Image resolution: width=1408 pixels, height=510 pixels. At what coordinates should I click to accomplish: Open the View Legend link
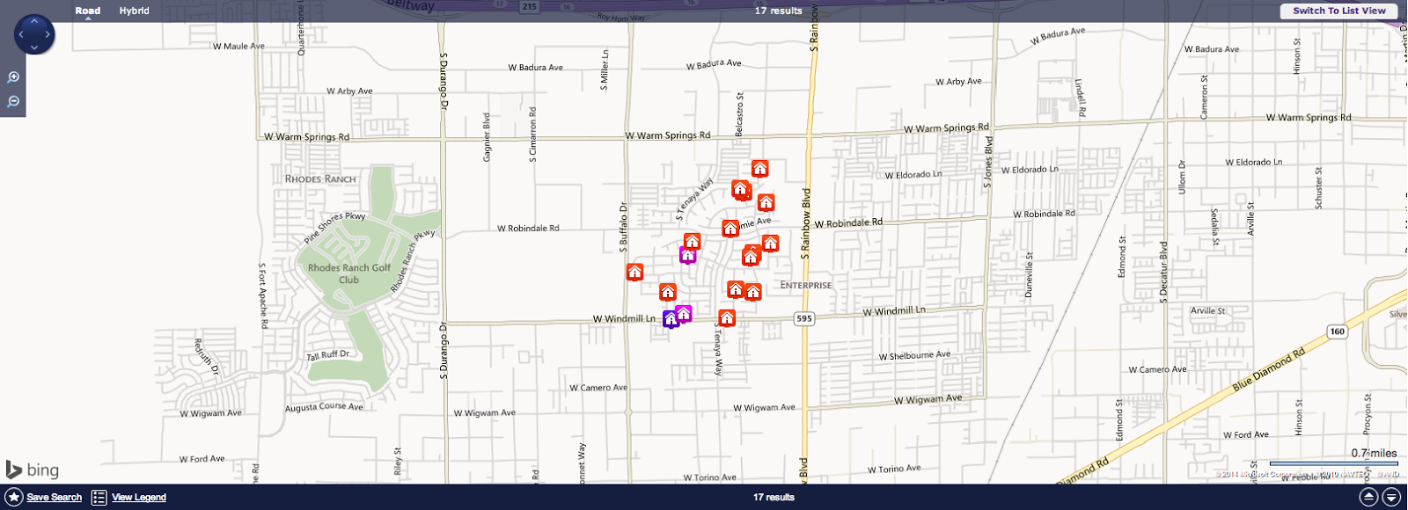pos(139,498)
